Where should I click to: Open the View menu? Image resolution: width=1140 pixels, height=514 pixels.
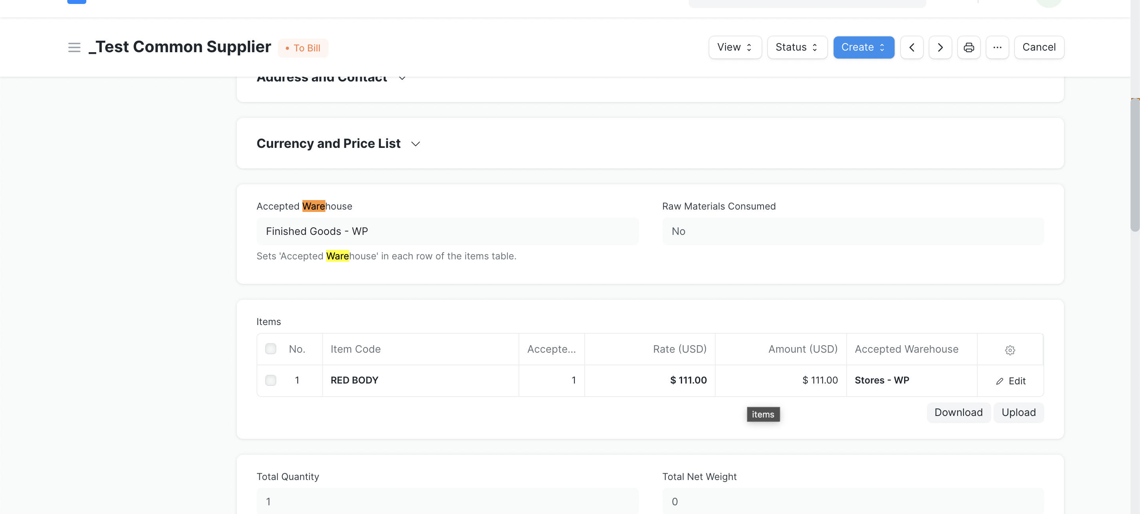(x=735, y=47)
